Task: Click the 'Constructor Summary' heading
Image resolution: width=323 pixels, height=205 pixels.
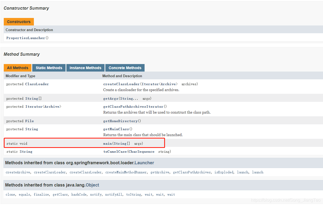Action: coord(26,8)
